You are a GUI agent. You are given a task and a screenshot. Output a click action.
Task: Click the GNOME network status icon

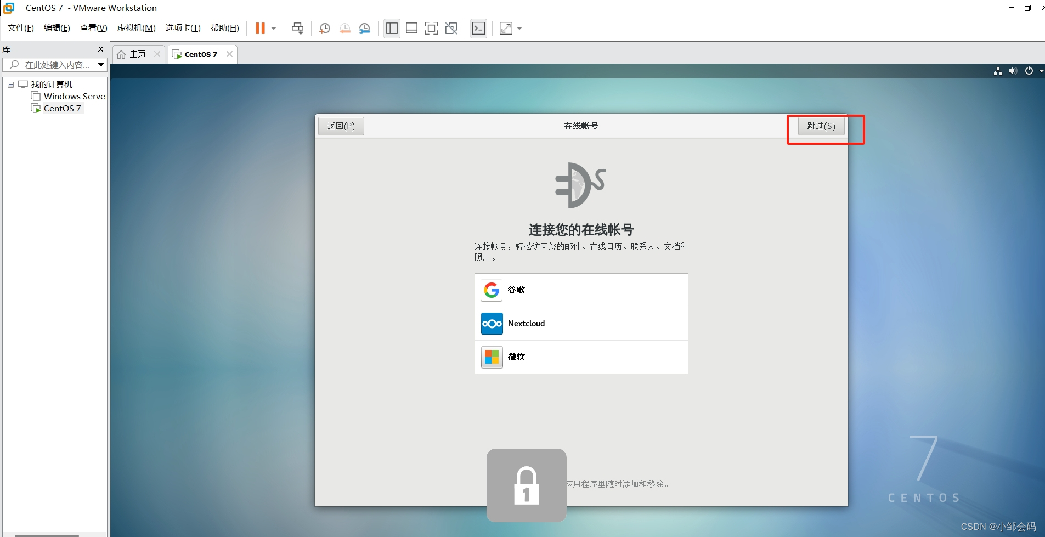998,71
